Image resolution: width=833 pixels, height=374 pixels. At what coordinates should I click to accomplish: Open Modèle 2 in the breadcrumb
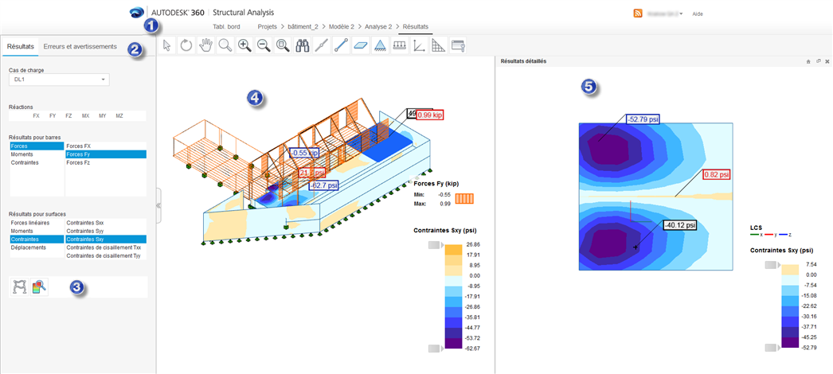(x=341, y=26)
